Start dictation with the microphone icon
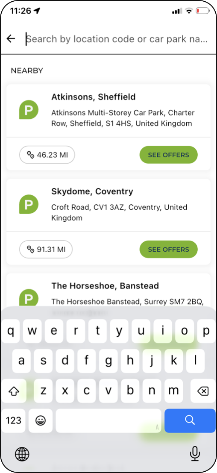This screenshot has width=217, height=473. pyautogui.click(x=195, y=454)
